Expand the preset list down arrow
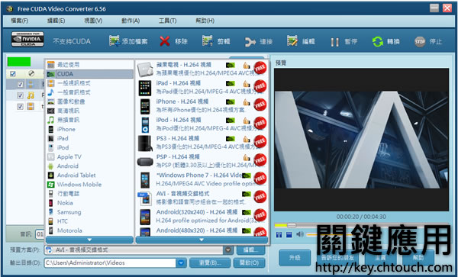Viewport: 458px width, 277px height. [202, 240]
